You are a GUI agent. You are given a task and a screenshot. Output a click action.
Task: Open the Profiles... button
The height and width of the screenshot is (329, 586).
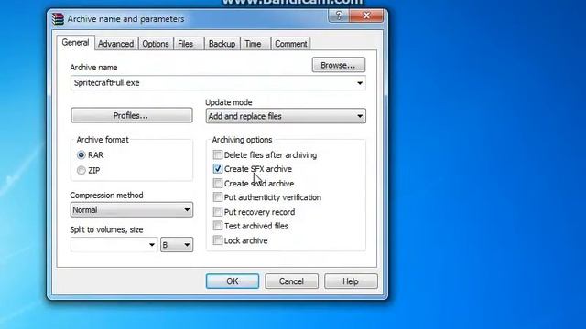coord(132,116)
